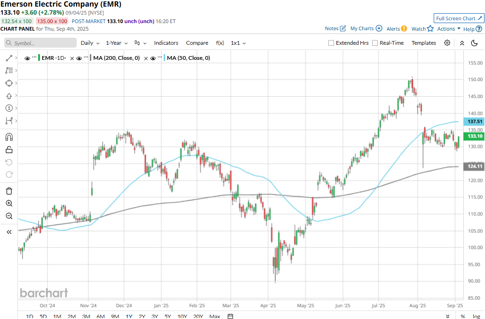Viewport: 485px width, 319px height.
Task: Click the blue MA 50 color bar
Action: click(164, 58)
